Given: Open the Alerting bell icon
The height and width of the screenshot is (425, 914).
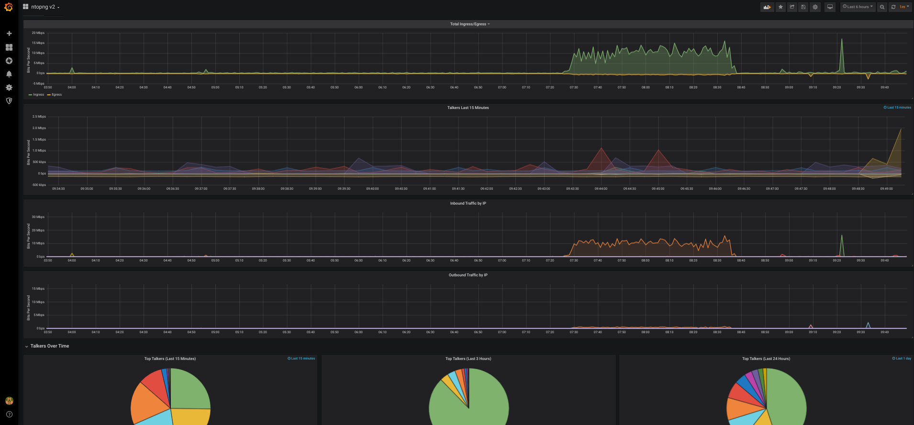Looking at the screenshot, I should [9, 74].
